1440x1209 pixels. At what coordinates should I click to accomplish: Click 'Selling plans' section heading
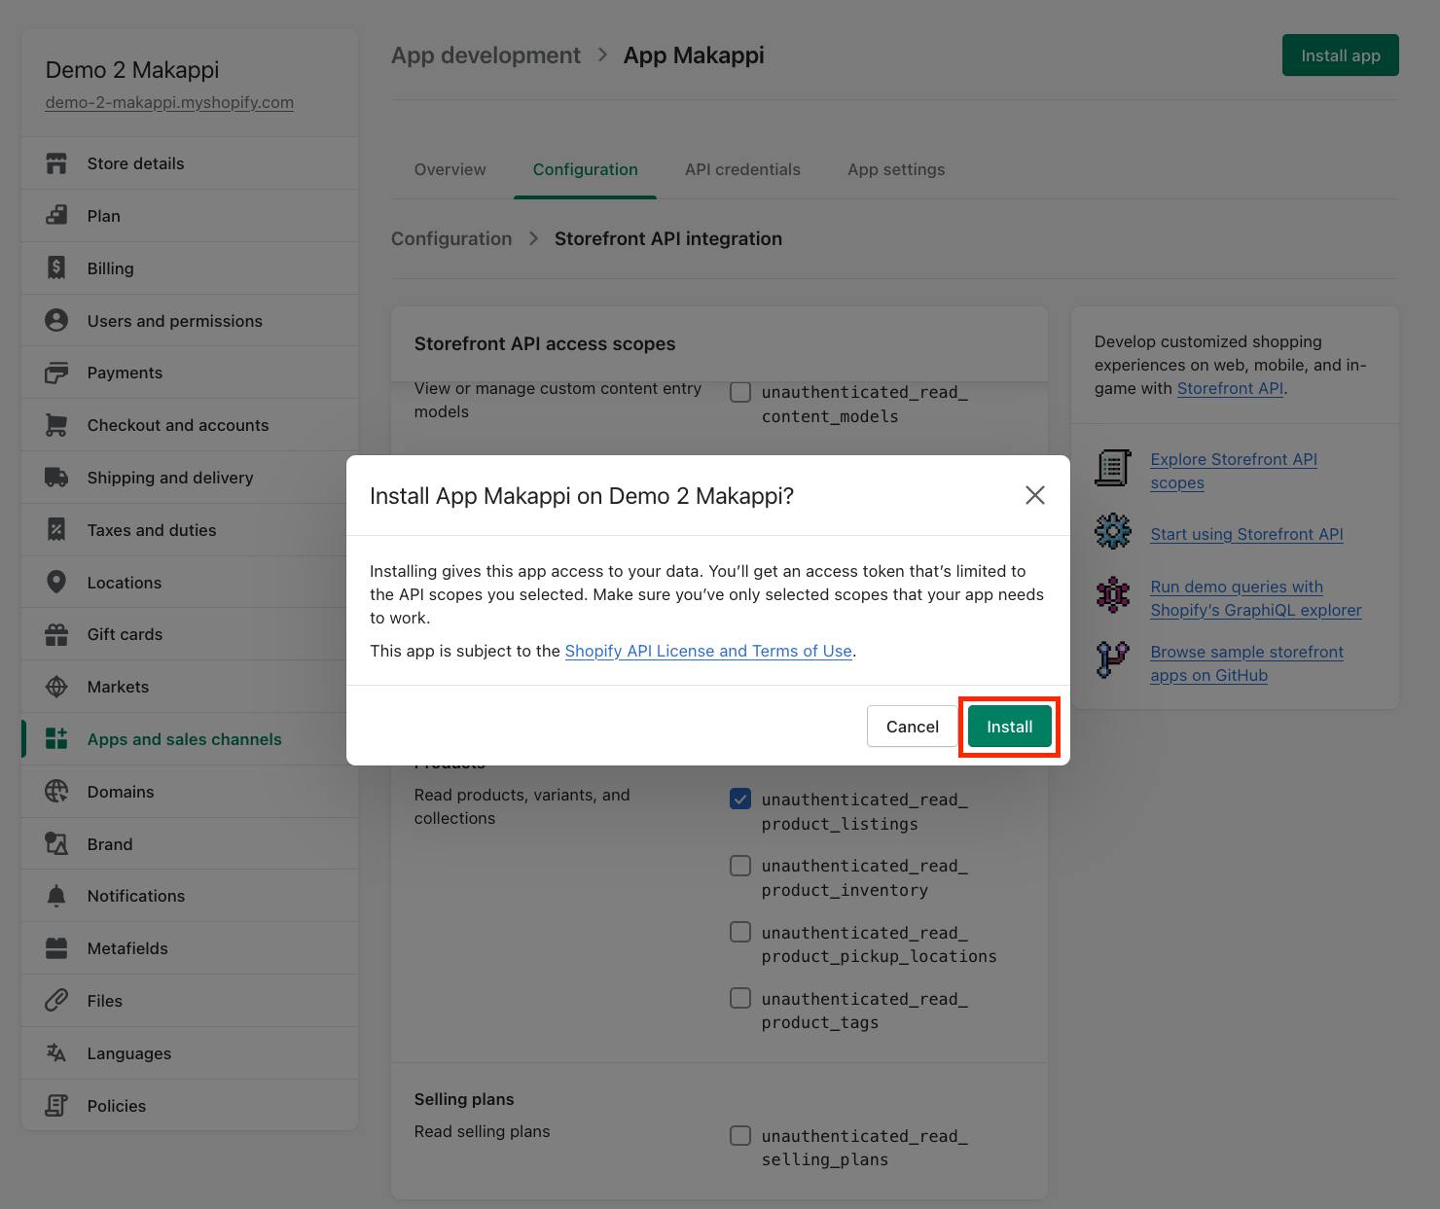click(464, 1099)
